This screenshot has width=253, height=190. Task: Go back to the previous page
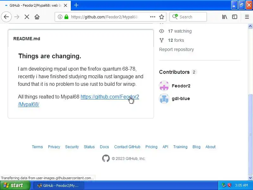click(6, 17)
